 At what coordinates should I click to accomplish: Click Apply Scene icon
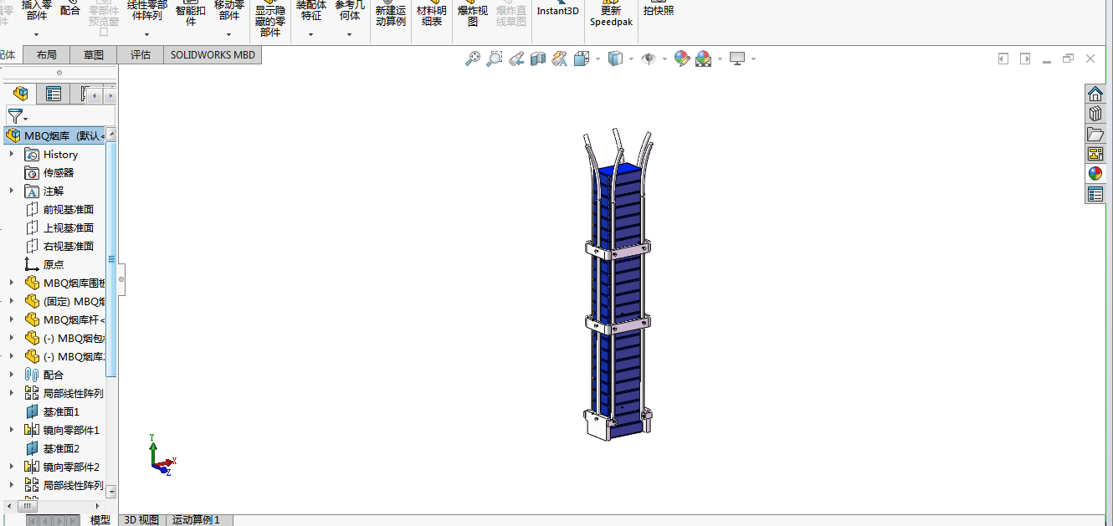[704, 59]
